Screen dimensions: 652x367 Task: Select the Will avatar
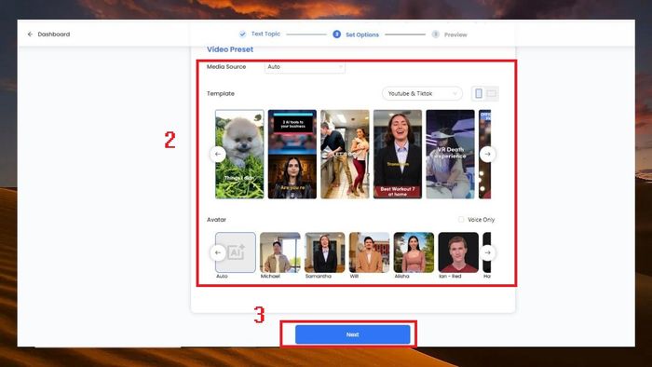click(369, 252)
